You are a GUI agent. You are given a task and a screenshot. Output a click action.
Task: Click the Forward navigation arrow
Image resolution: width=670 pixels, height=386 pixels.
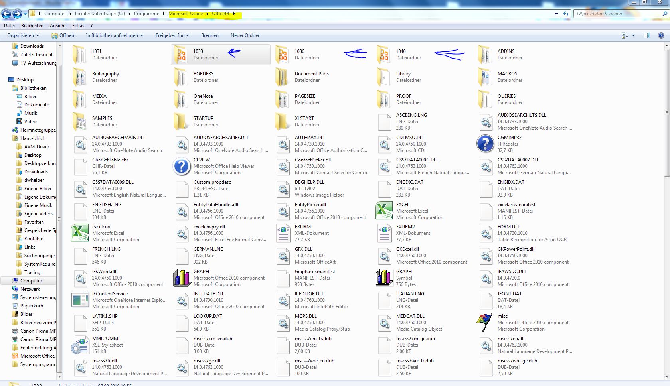pos(17,14)
